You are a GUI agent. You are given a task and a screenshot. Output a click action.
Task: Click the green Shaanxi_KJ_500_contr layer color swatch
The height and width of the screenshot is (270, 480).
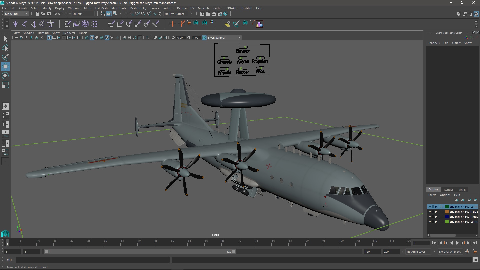(x=447, y=222)
